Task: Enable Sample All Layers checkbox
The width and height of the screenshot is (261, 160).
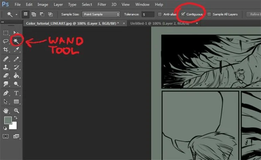Action: [209, 14]
